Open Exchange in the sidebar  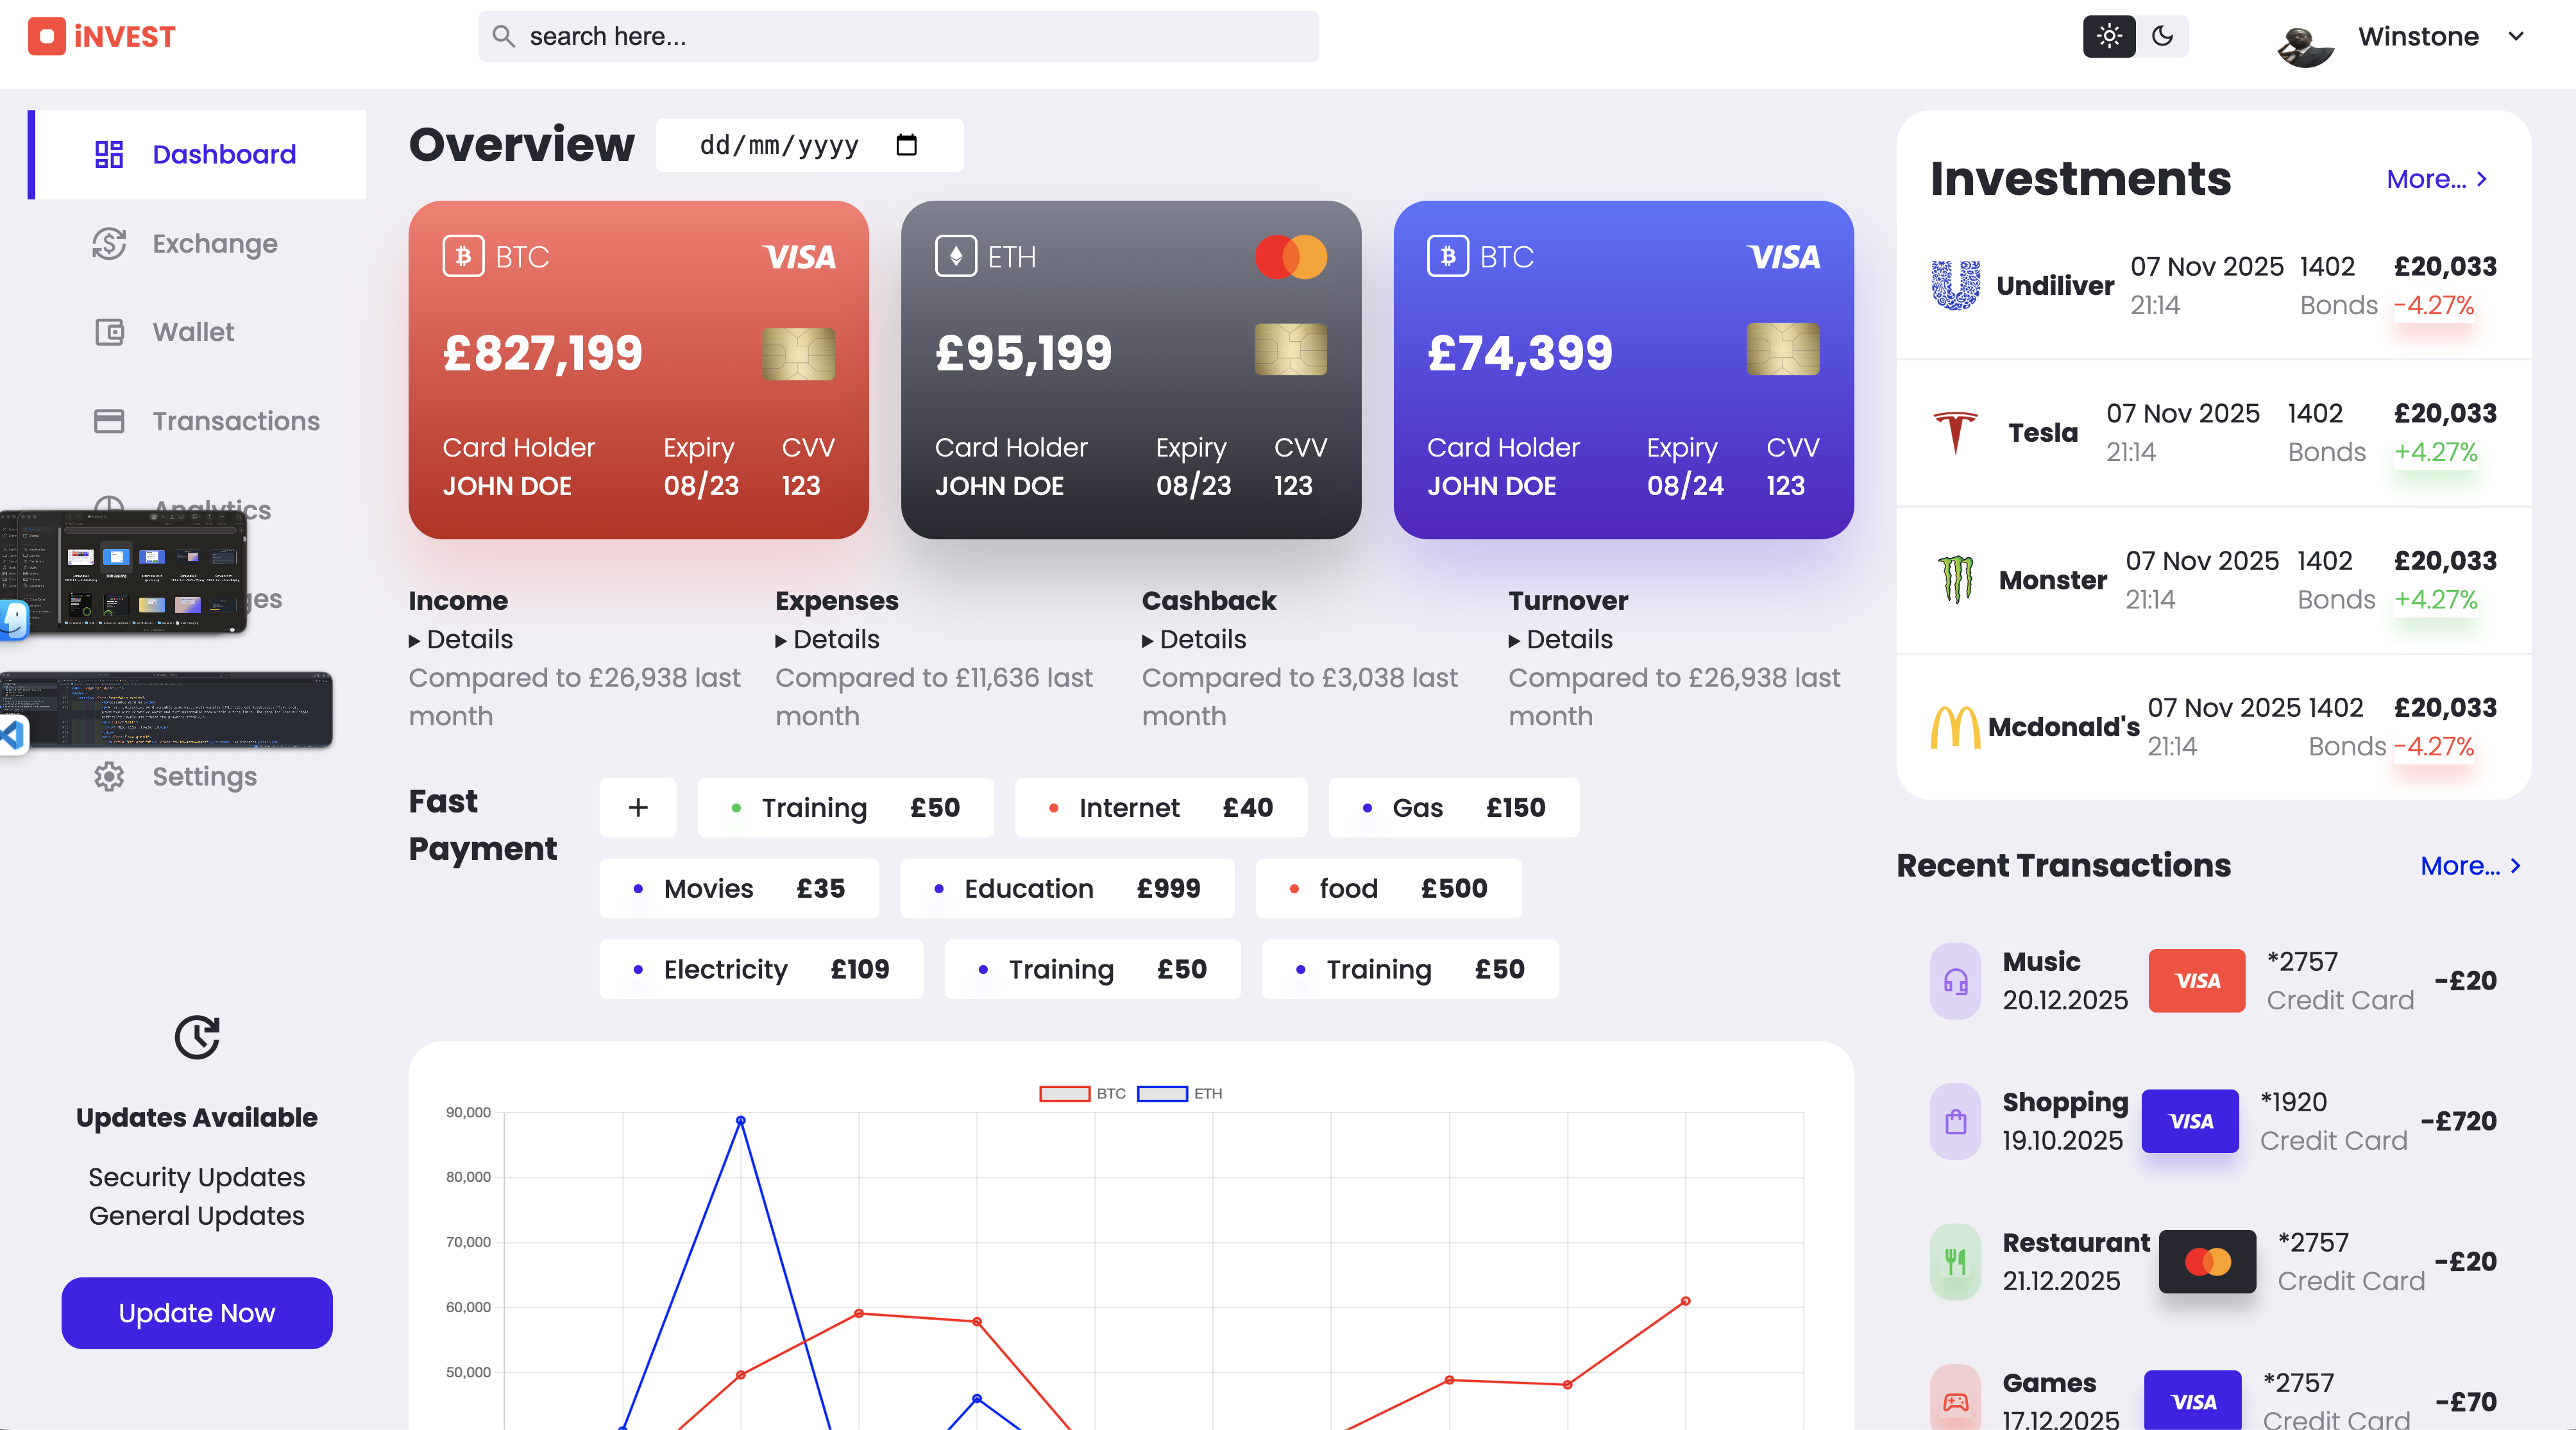tap(197, 243)
